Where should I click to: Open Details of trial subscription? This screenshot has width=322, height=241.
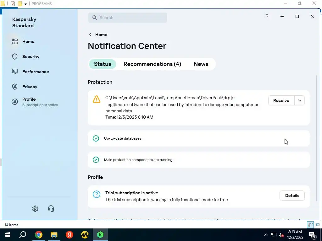[x=292, y=195]
